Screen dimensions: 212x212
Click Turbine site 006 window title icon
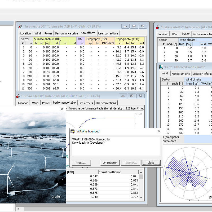coord(18,96)
